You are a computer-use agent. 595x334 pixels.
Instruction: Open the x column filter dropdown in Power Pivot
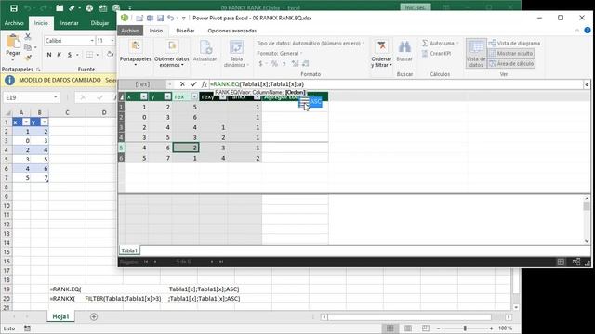143,96
